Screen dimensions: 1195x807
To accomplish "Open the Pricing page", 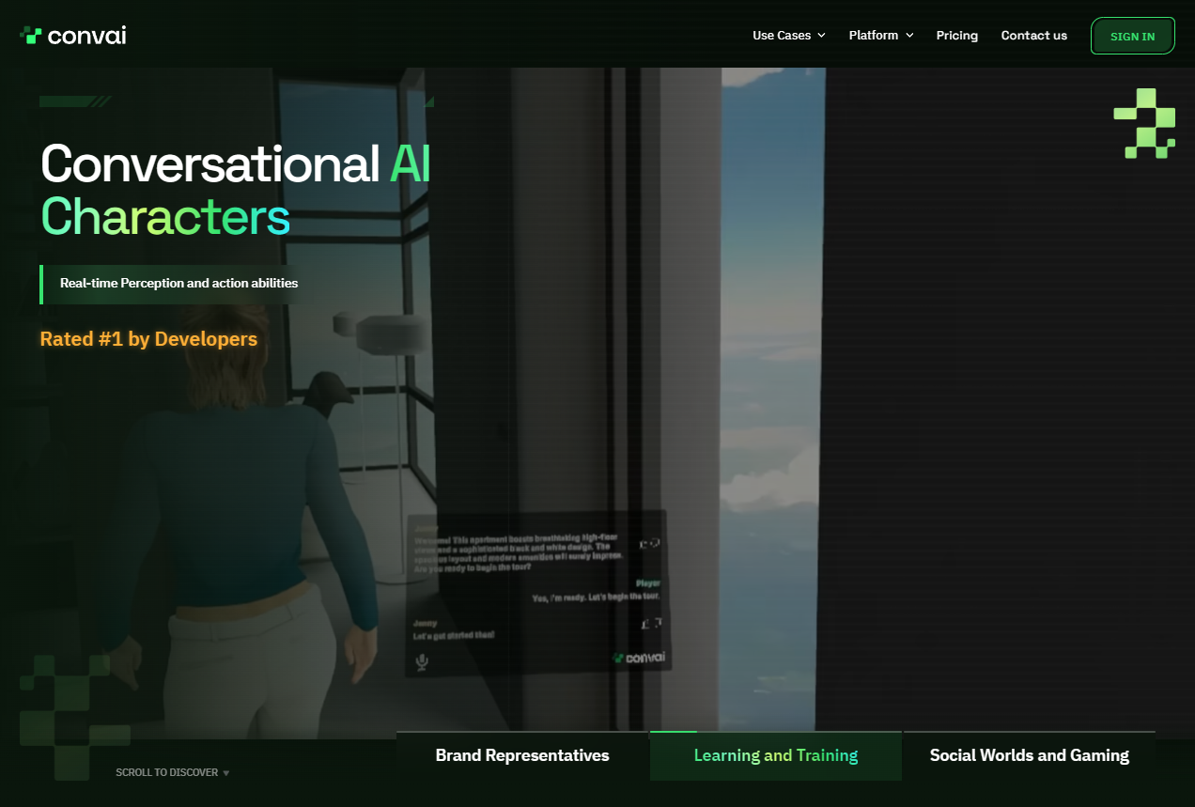I will pyautogui.click(x=956, y=36).
